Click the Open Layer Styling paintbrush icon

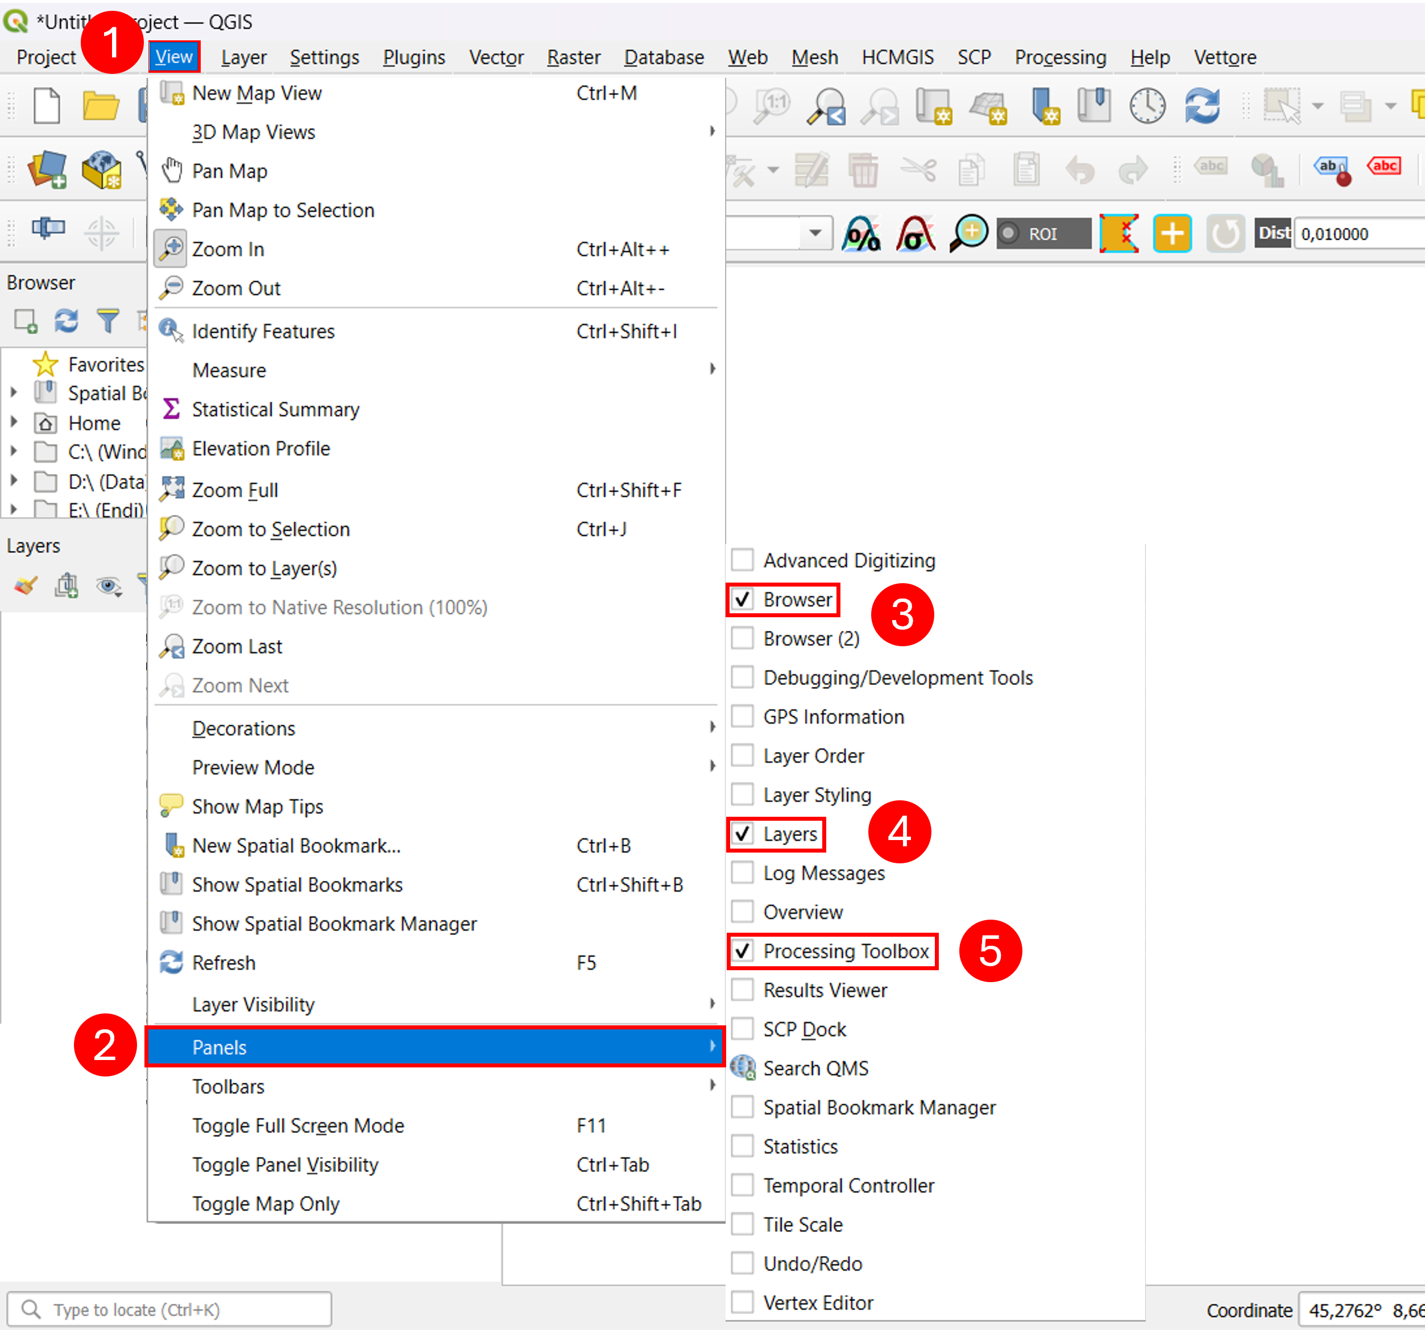[26, 586]
